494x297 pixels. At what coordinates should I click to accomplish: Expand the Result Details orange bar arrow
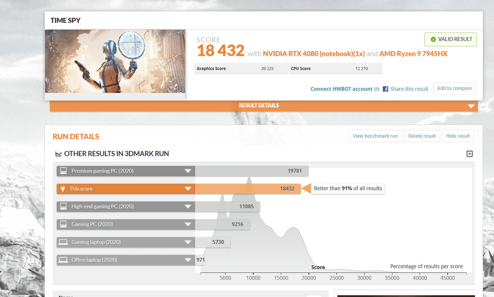[471, 106]
